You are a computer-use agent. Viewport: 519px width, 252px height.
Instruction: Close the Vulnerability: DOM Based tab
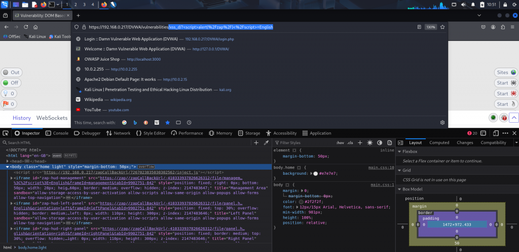pyautogui.click(x=68, y=16)
